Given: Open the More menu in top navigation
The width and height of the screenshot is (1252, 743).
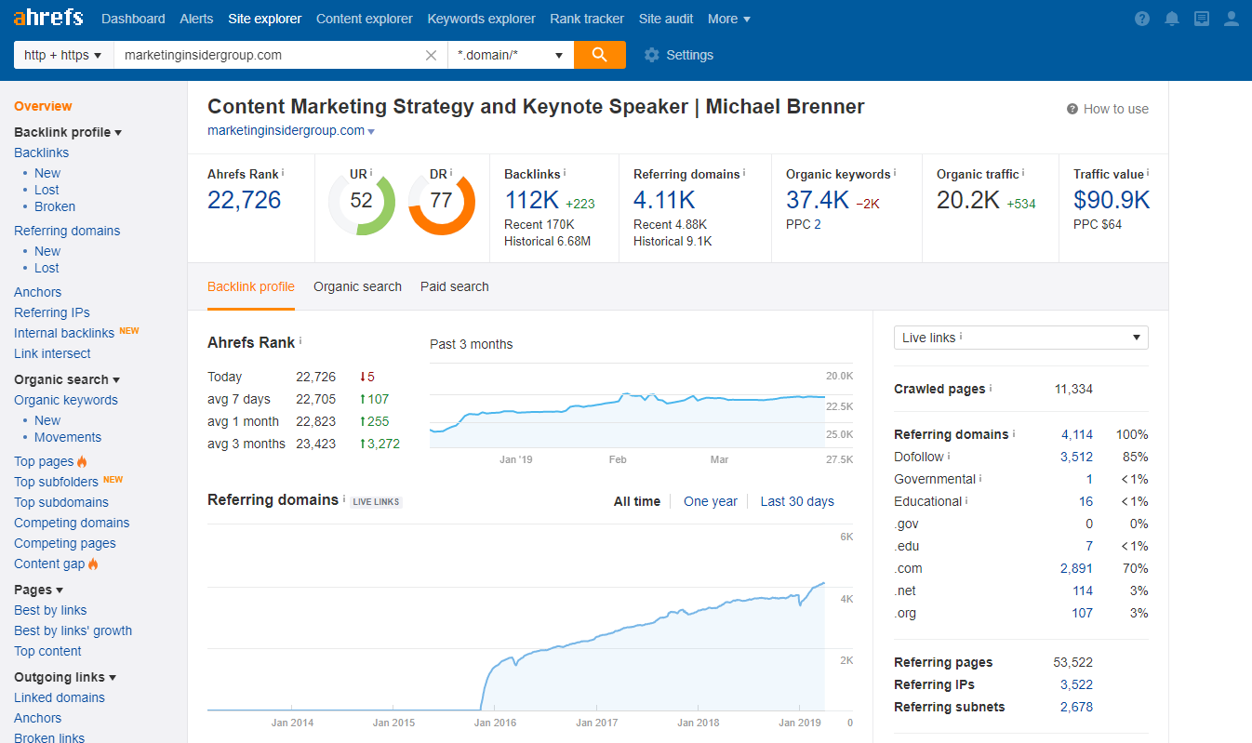Looking at the screenshot, I should pos(728,19).
